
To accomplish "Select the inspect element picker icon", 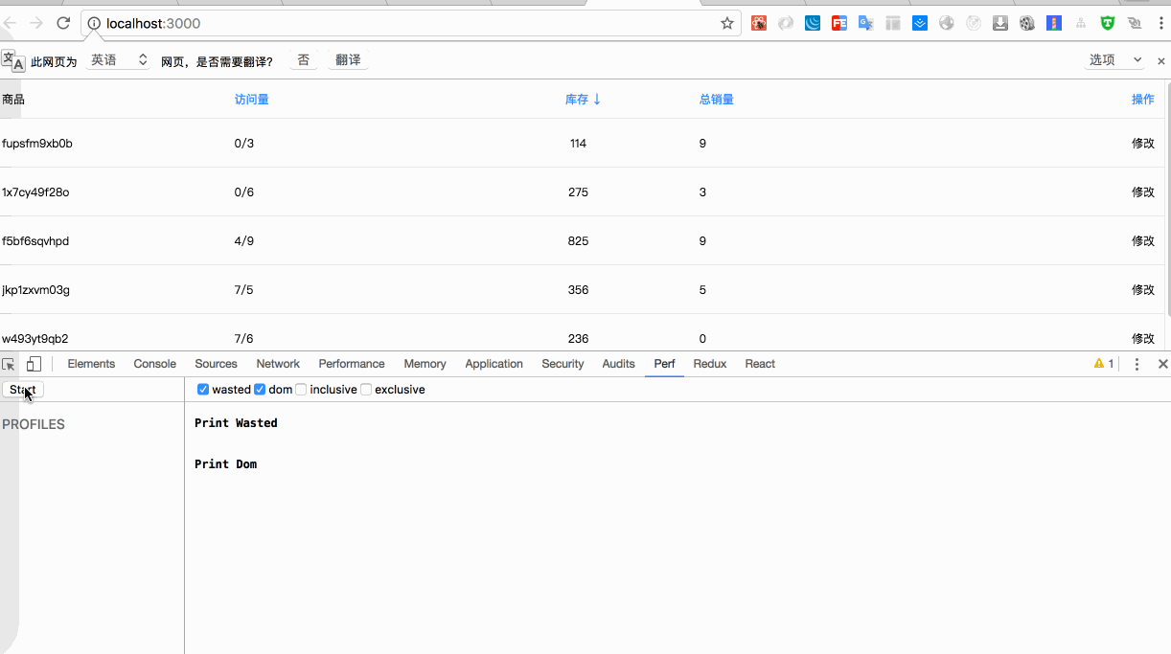I will click(9, 364).
